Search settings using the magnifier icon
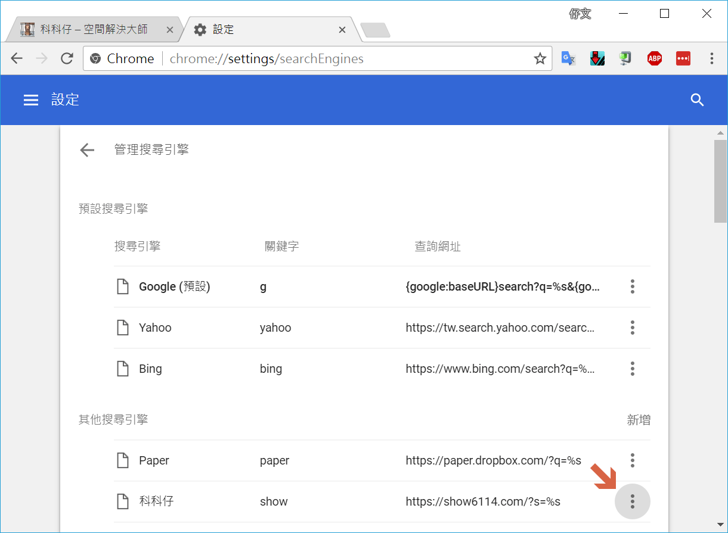This screenshot has height=533, width=728. pyautogui.click(x=697, y=100)
